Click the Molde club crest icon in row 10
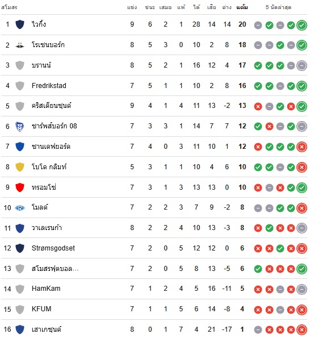The image size is (310, 338). (x=20, y=208)
